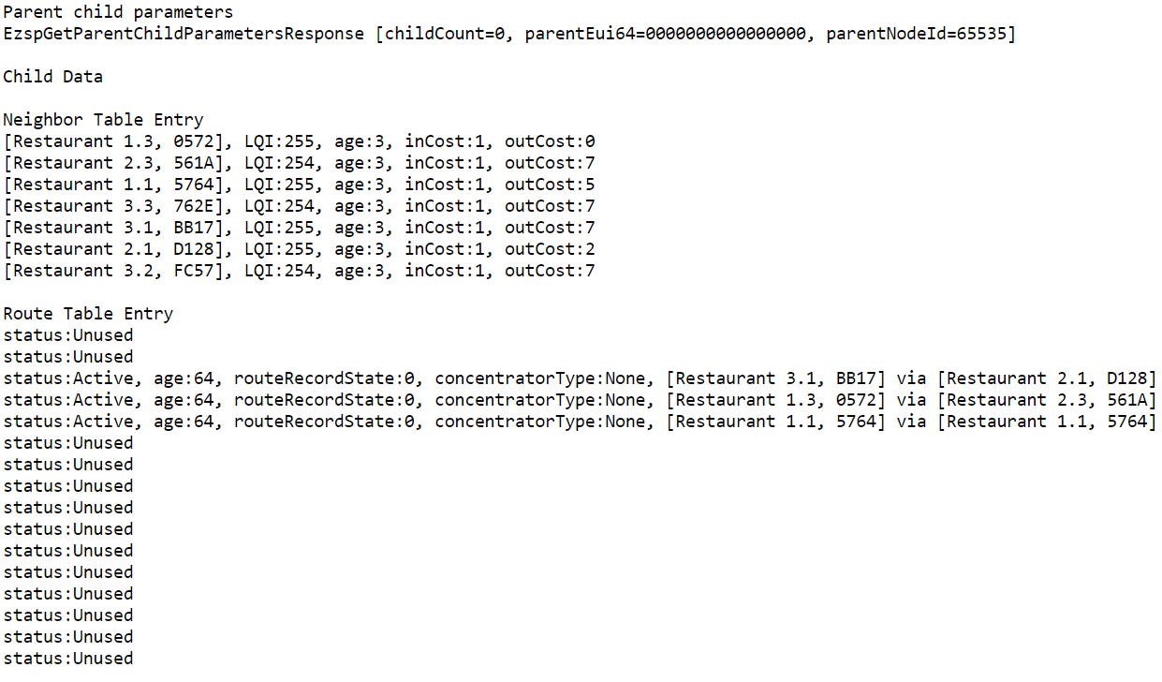Click the Restaurant 1.1, 5764 neighbor row

[x=300, y=185]
